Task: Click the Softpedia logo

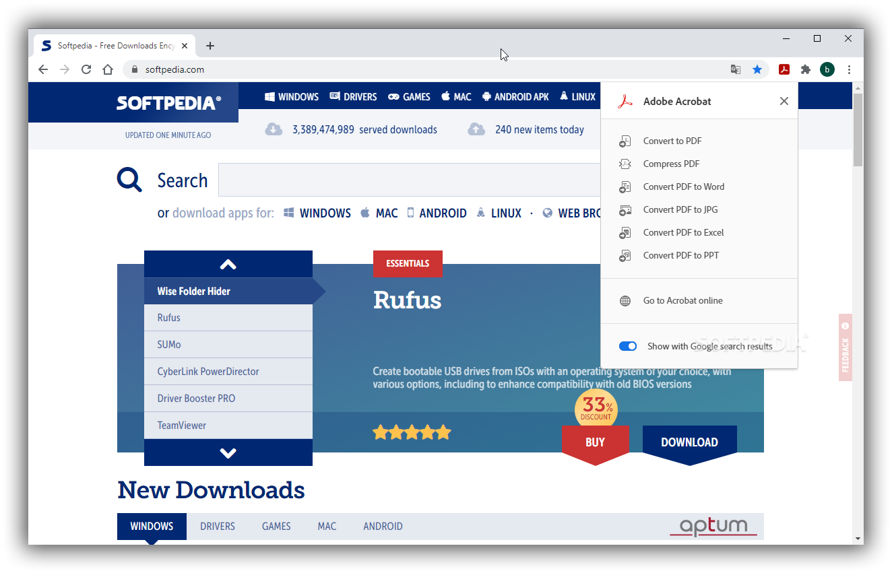Action: (x=168, y=103)
